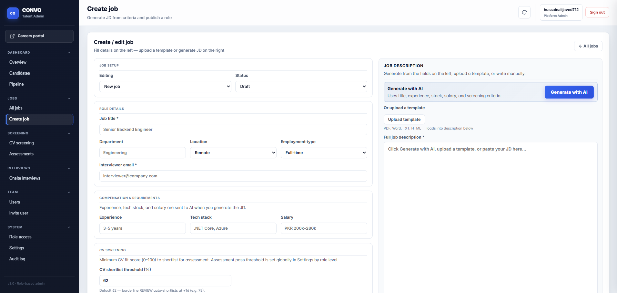Click the CONVO logo icon

13,13
